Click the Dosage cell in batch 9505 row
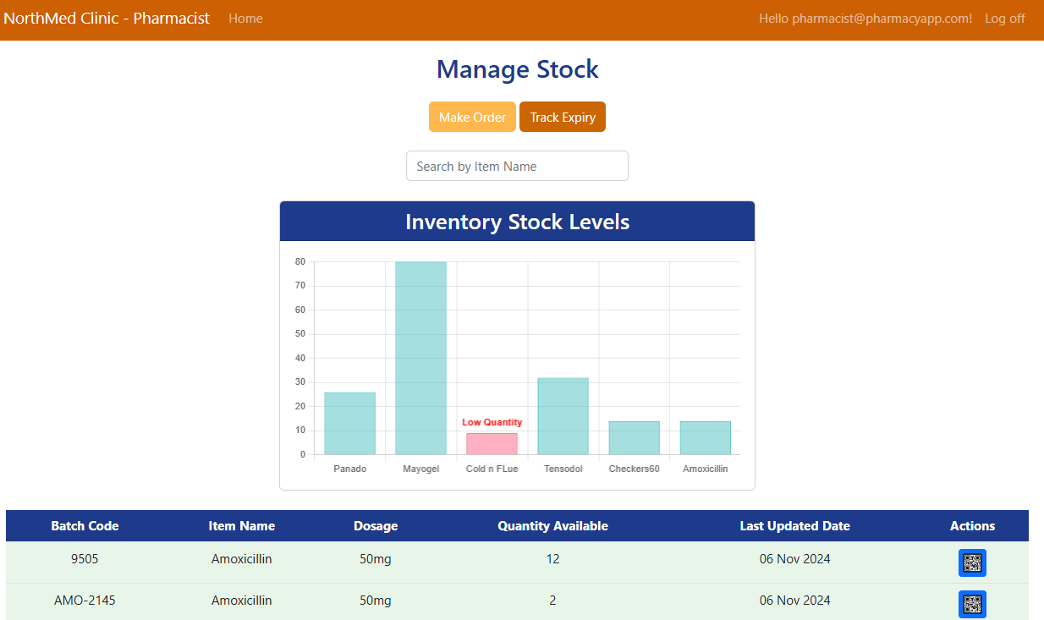This screenshot has width=1044, height=620. coord(376,558)
